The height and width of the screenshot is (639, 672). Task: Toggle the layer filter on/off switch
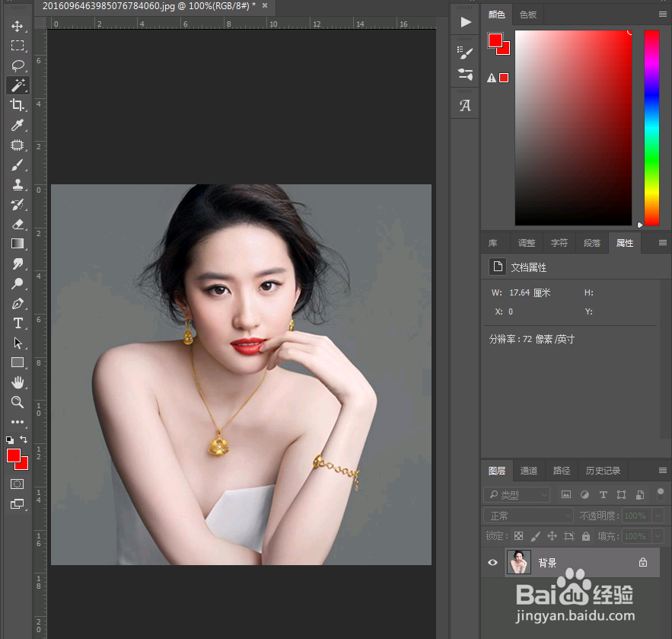(x=661, y=494)
